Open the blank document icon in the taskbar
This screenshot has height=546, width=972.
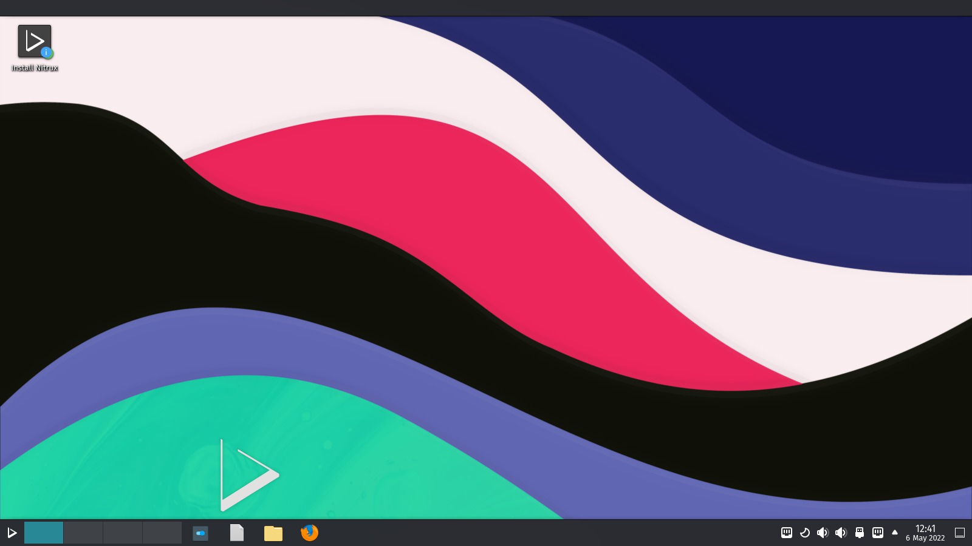click(237, 533)
